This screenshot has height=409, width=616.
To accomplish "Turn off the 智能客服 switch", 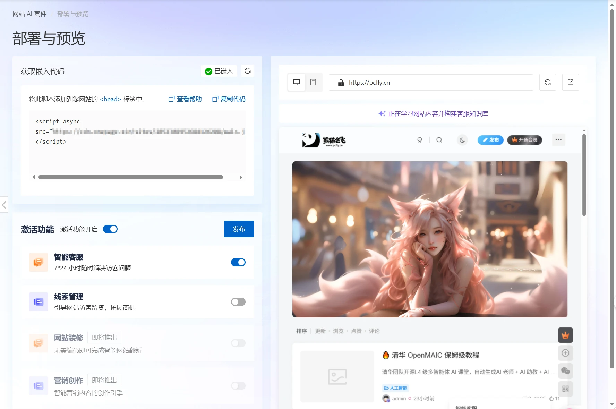I will [238, 262].
